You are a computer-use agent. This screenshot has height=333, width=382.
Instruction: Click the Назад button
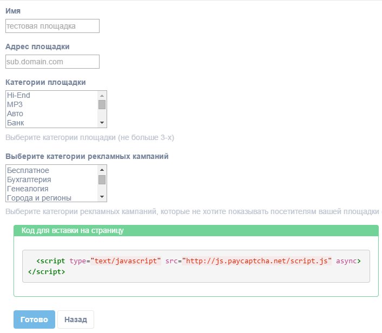point(76,319)
